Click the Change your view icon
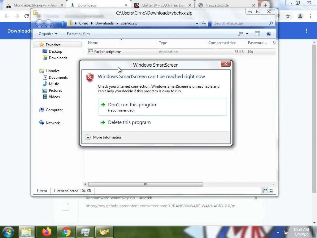This screenshot has width=317, height=238. coord(240,34)
